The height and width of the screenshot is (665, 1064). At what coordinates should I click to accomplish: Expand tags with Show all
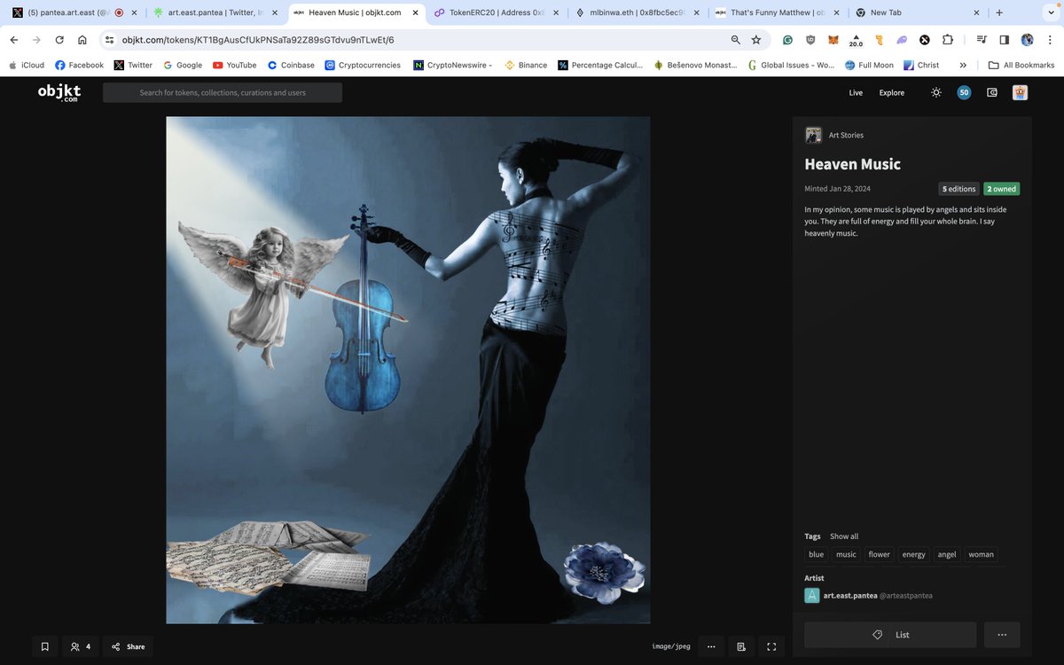844,536
